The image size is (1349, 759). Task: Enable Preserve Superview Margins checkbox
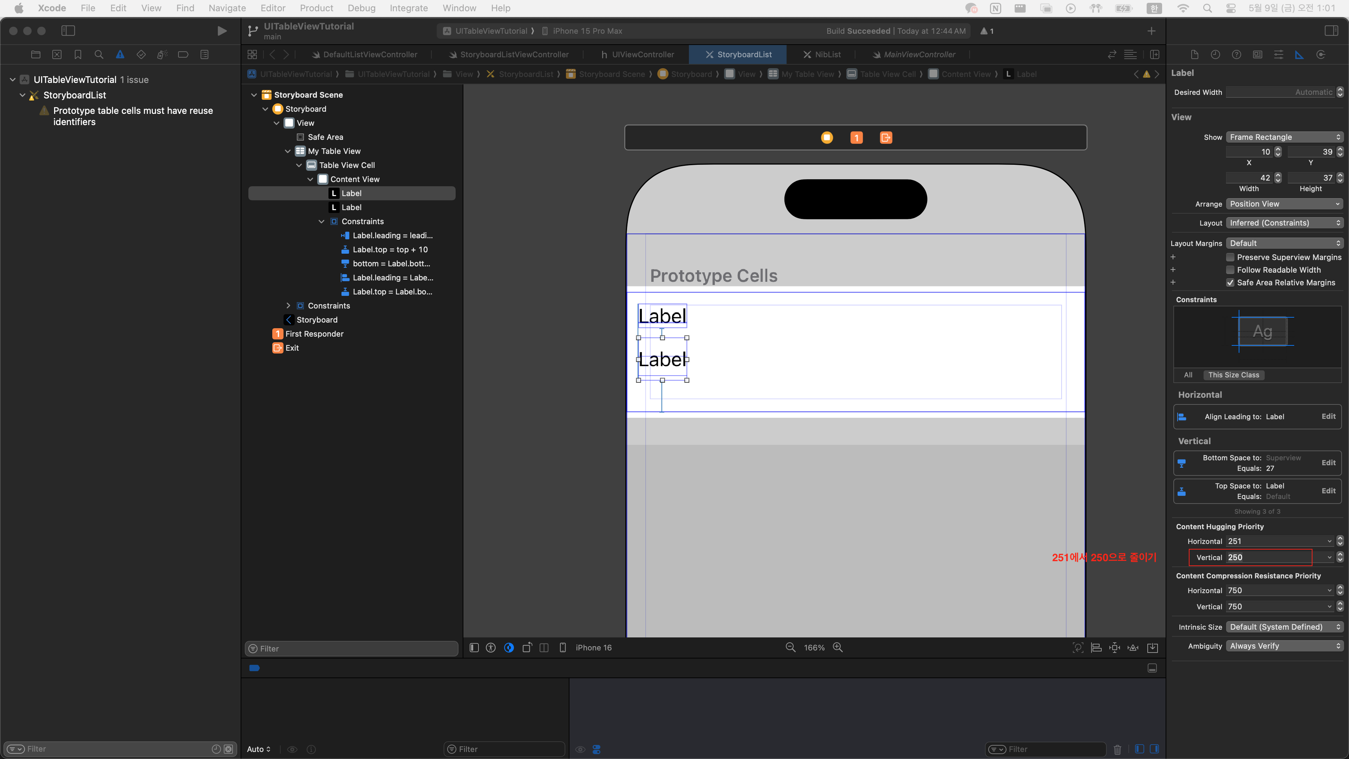pyautogui.click(x=1231, y=257)
